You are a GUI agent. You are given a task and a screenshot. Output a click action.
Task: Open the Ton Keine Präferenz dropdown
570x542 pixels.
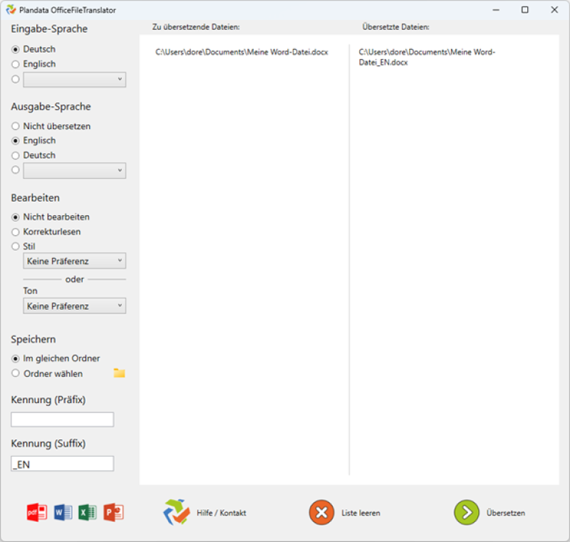(x=74, y=306)
